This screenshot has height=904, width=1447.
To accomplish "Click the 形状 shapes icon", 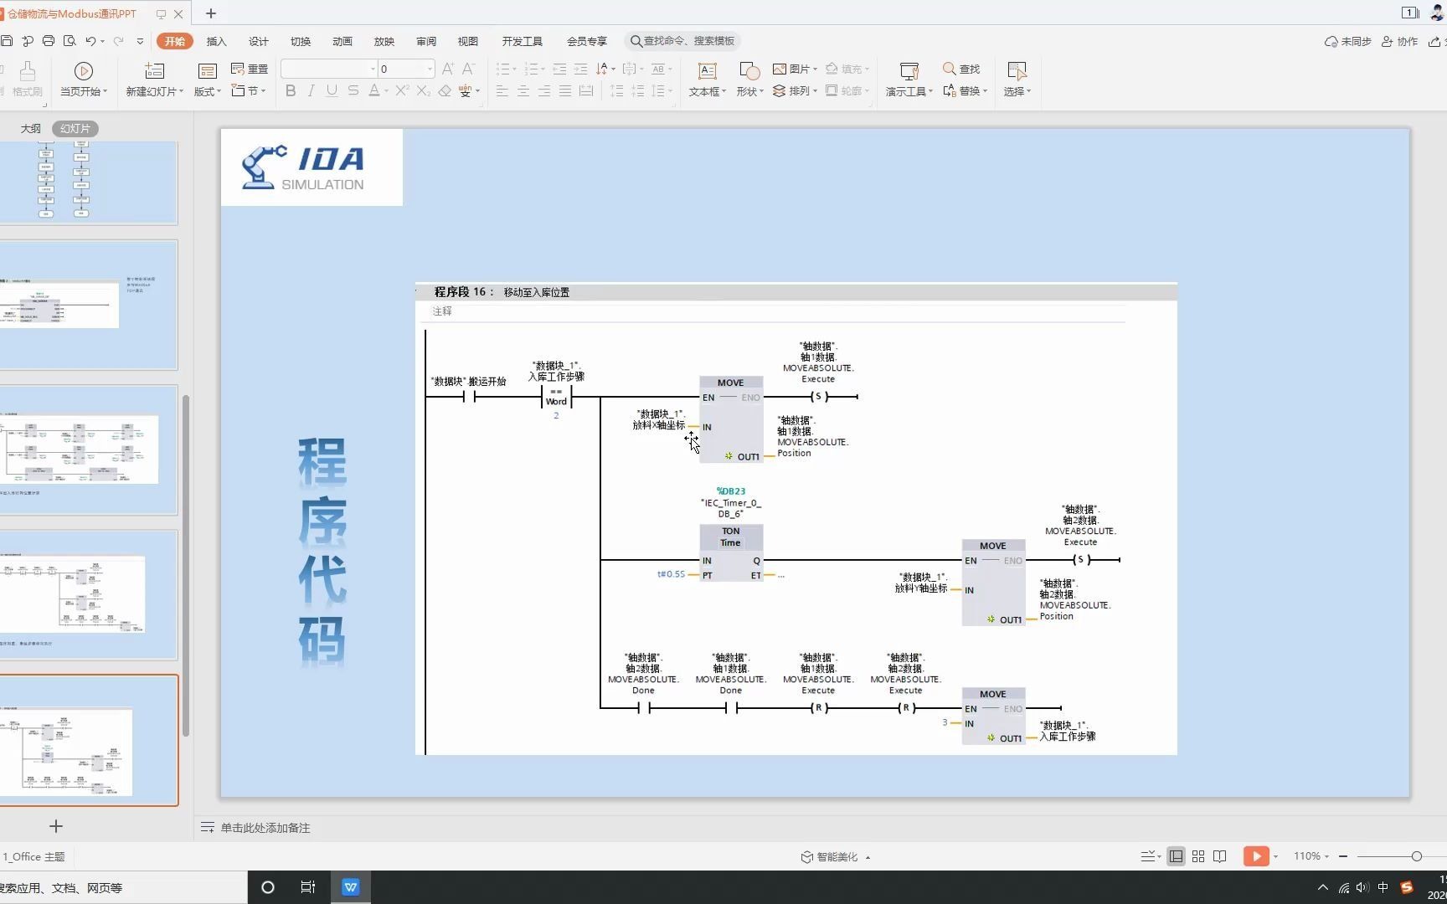I will click(749, 71).
